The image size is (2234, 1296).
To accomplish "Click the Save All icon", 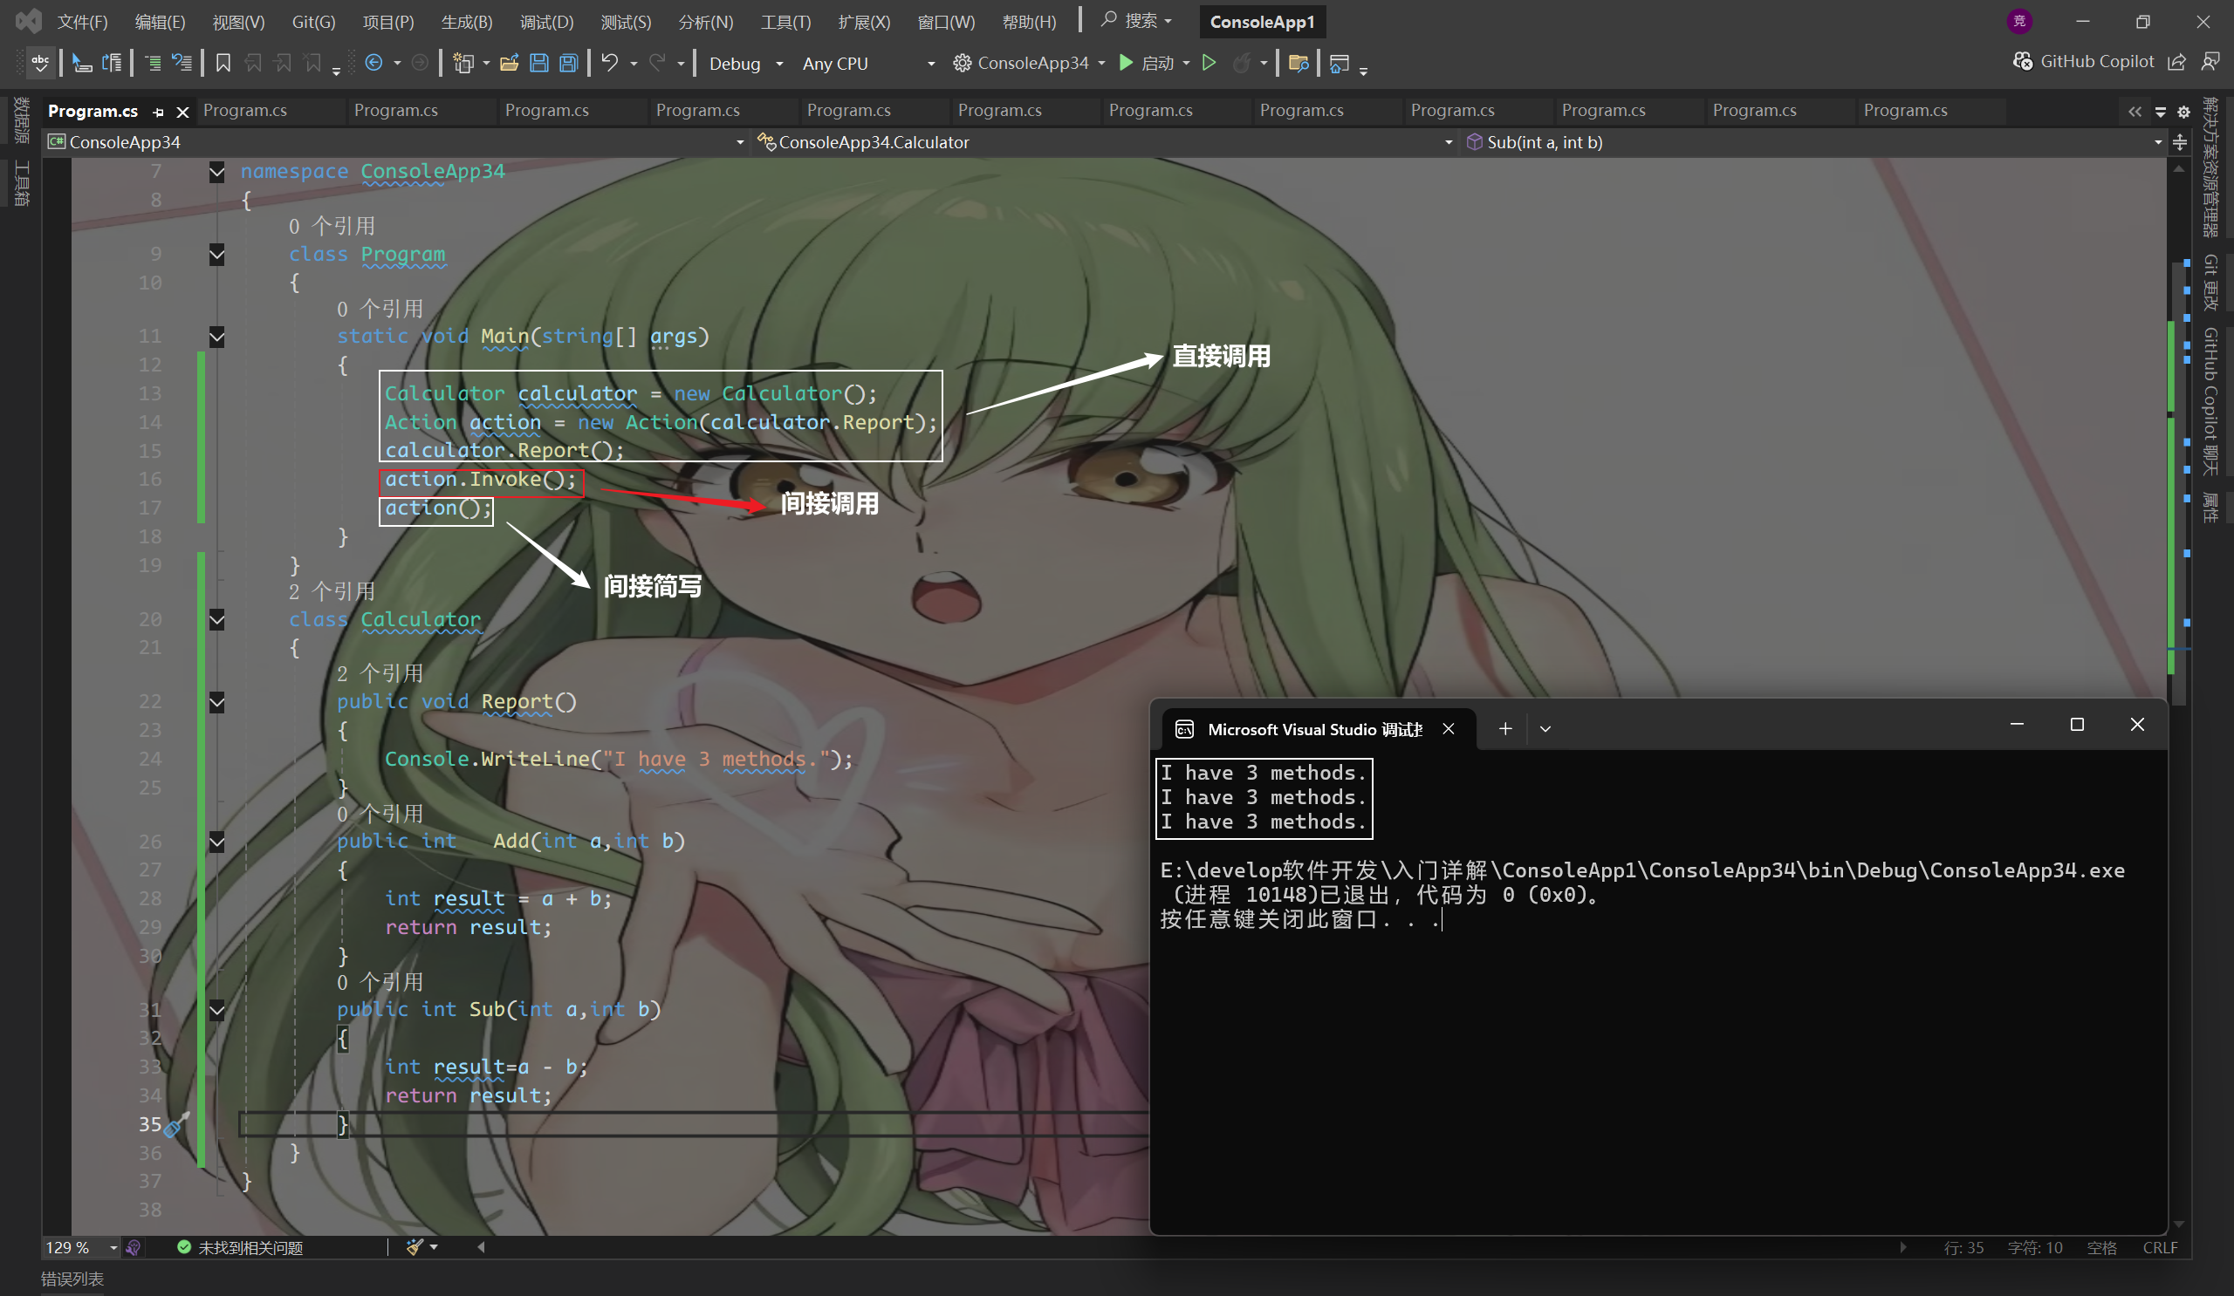I will pyautogui.click(x=569, y=63).
